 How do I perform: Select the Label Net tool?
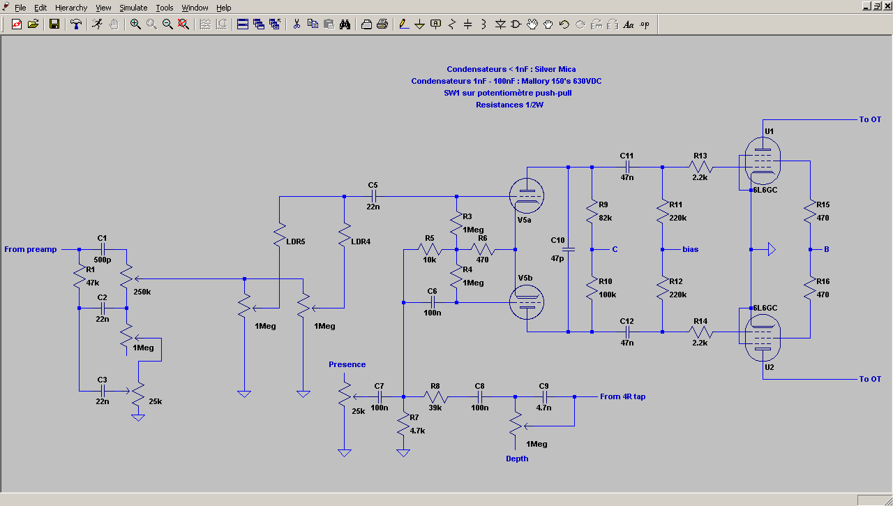click(x=436, y=24)
